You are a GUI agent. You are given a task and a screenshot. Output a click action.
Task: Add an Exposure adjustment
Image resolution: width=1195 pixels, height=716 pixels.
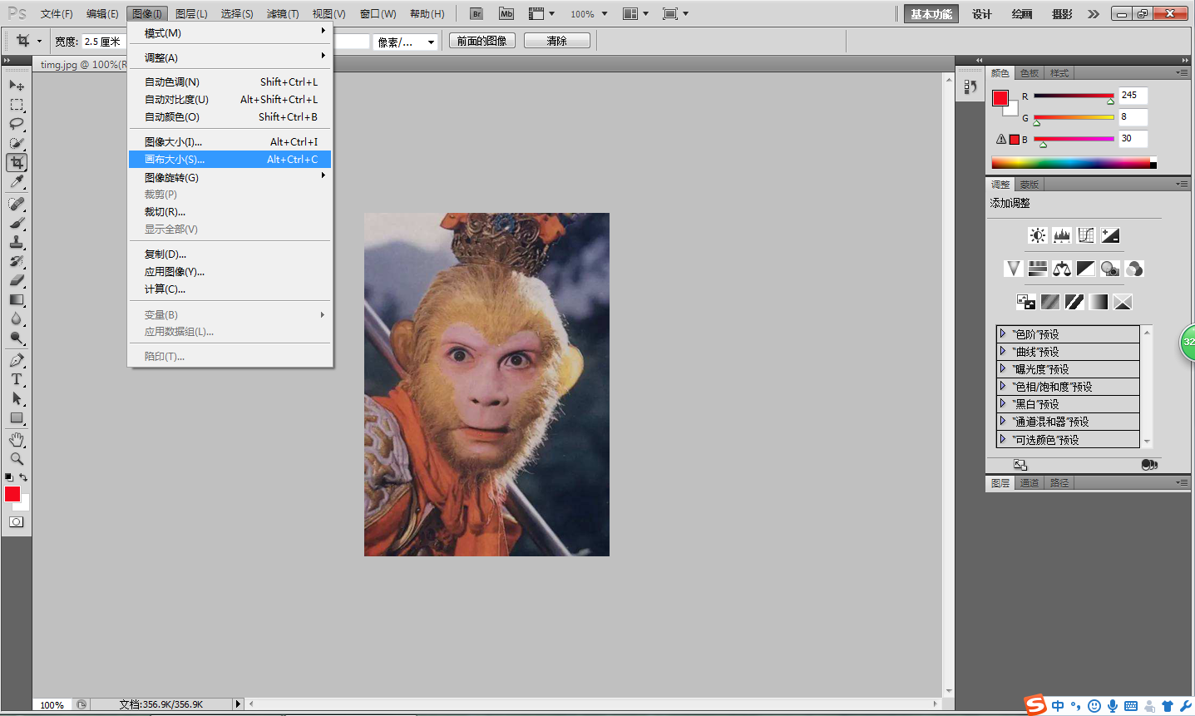pyautogui.click(x=1110, y=235)
